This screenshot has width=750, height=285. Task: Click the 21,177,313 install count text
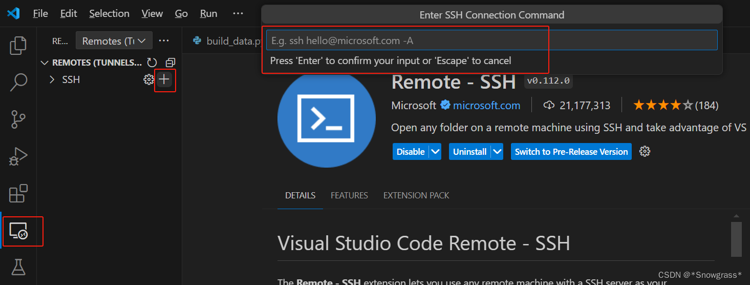pos(585,106)
